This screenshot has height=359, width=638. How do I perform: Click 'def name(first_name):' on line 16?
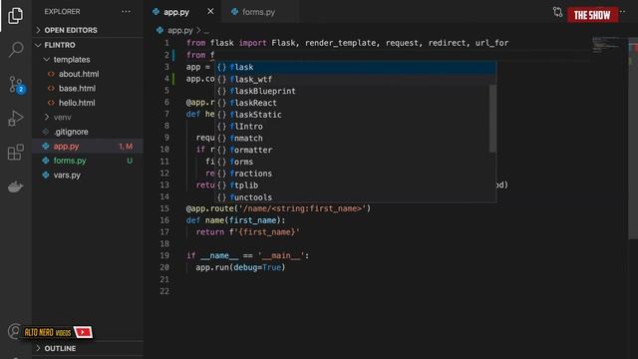coord(235,220)
